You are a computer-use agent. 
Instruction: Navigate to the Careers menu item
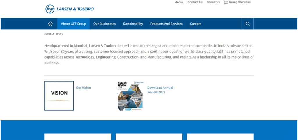pos(196,24)
